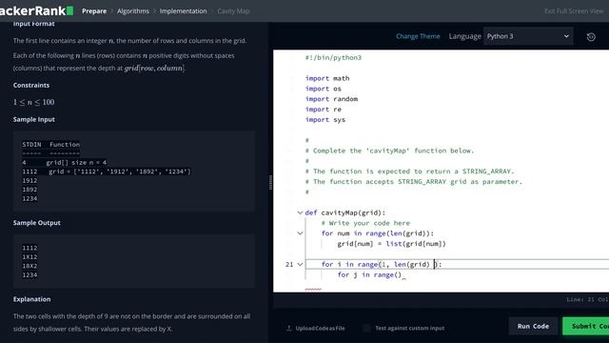
Task: Click the 'import math' code line
Action: (327, 78)
